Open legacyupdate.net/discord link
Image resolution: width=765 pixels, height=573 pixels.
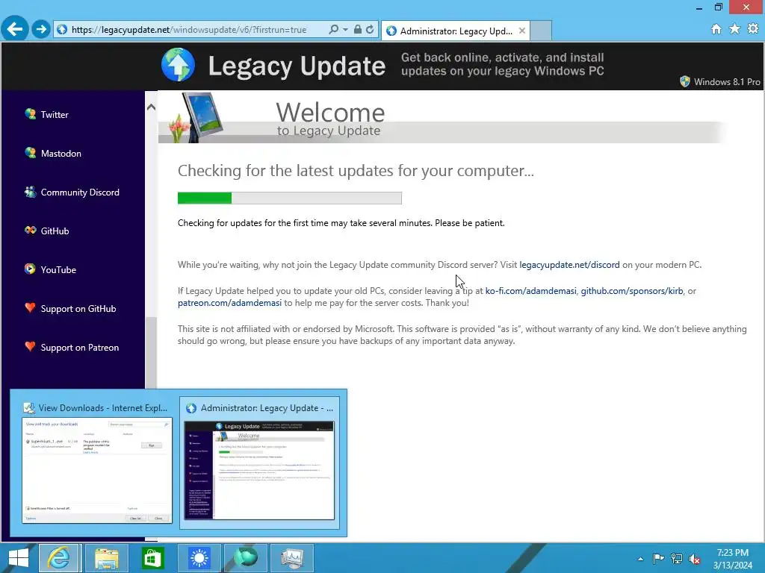tap(569, 265)
